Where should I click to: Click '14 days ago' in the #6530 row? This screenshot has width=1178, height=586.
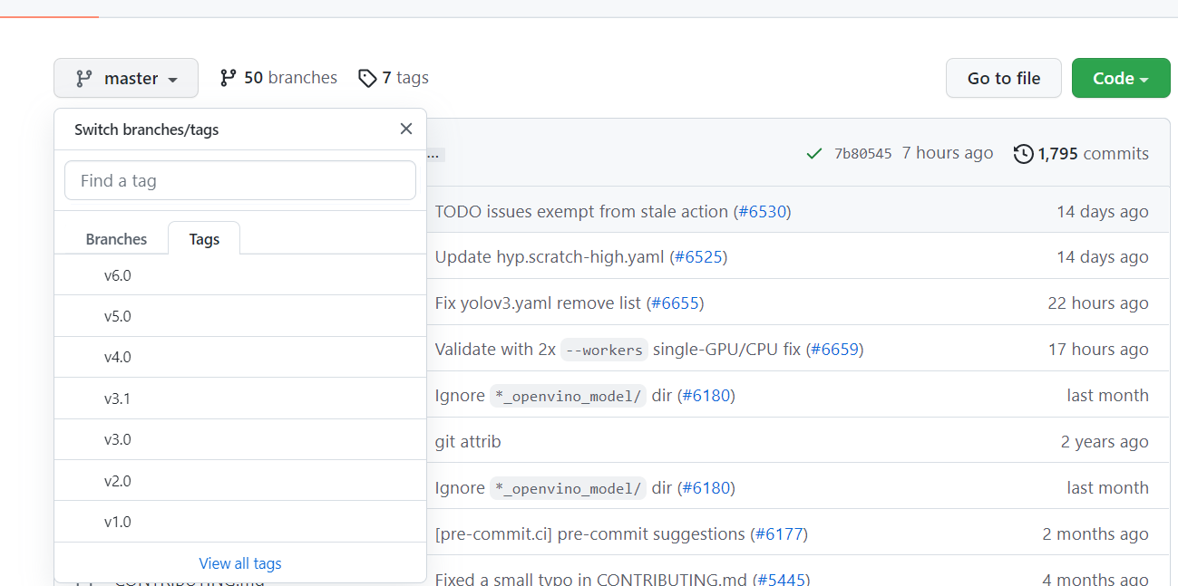[1103, 211]
